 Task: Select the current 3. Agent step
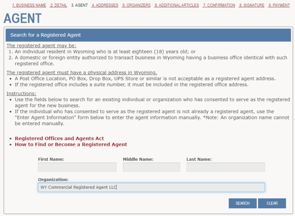(x=80, y=5)
